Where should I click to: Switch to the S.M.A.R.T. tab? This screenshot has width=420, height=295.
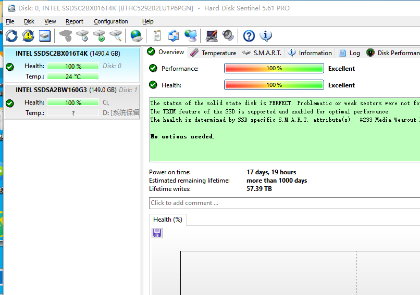262,53
